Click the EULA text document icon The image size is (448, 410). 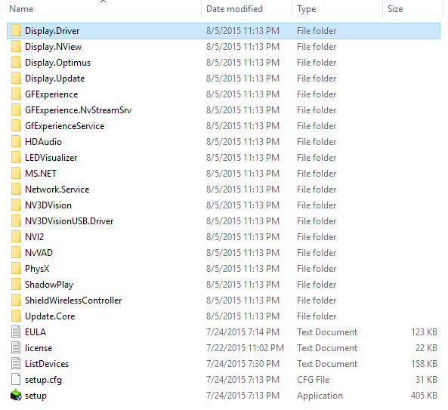coord(16,331)
